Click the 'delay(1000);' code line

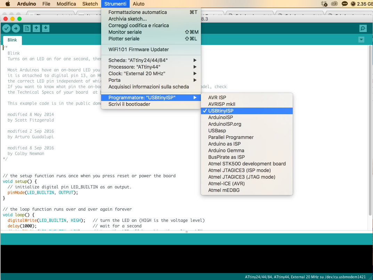(x=22, y=226)
